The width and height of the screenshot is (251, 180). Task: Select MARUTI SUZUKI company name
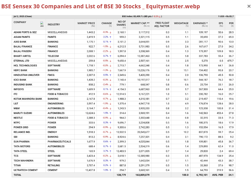pyautogui.click(x=23, y=113)
